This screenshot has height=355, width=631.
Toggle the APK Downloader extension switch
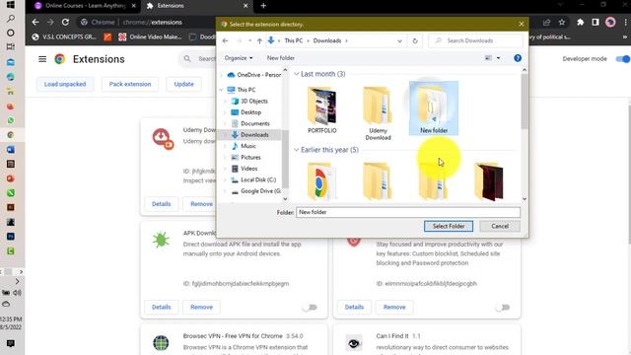(x=310, y=307)
